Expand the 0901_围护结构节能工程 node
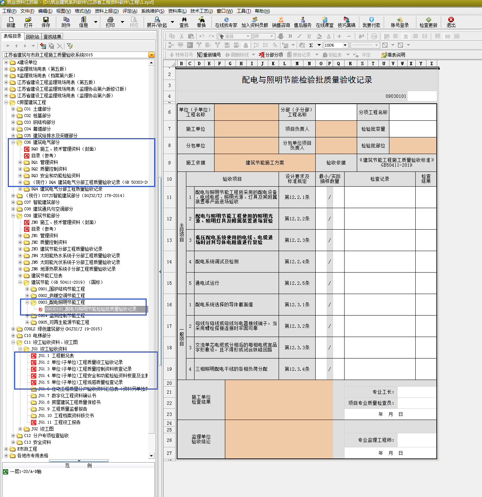This screenshot has height=497, width=482. (27, 289)
